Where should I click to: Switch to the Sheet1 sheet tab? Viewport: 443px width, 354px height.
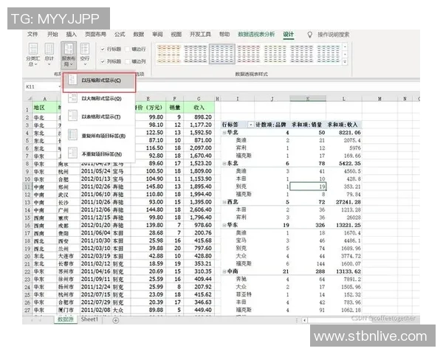[89, 319]
